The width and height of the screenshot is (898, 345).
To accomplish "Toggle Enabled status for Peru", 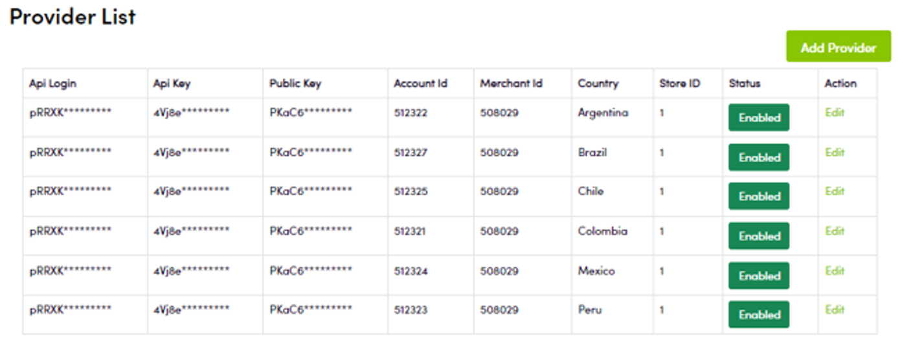I will click(x=759, y=315).
